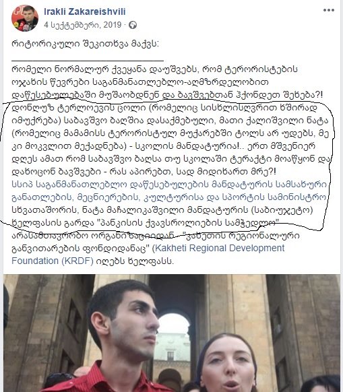Open the სსიპ საგანმანათლებლო დაწესებულების მანდატურის სამსახური link
The image size is (343, 392).
point(169,185)
